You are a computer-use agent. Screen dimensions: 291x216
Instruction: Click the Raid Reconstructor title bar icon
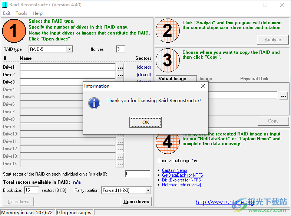click(4, 5)
